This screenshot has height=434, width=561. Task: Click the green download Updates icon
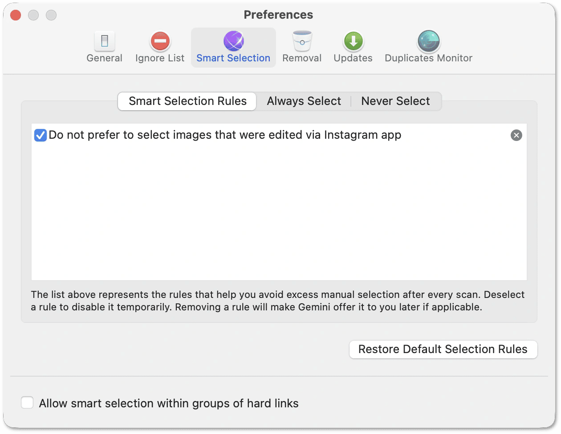(x=353, y=40)
